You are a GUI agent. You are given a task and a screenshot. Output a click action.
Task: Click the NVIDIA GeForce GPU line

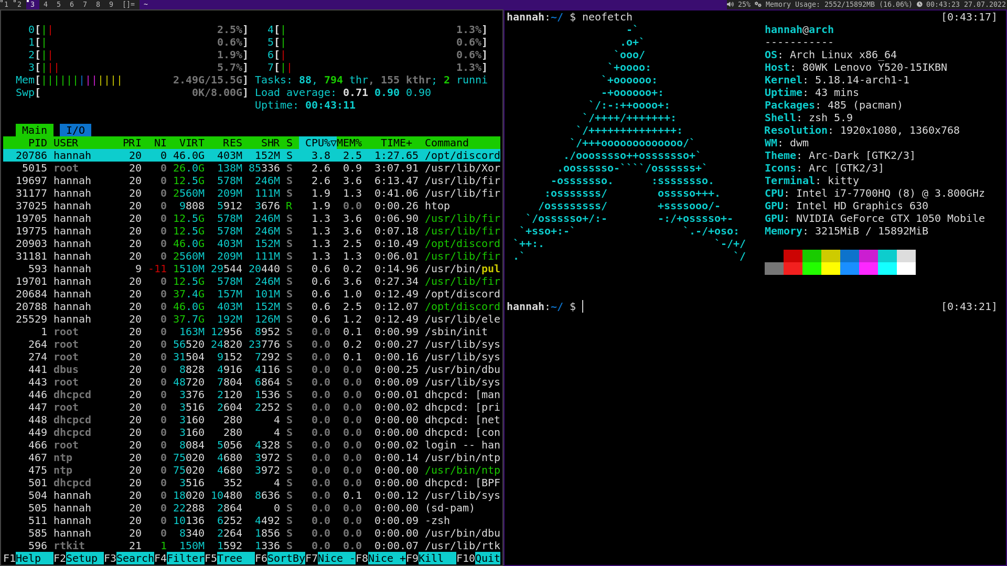875,218
